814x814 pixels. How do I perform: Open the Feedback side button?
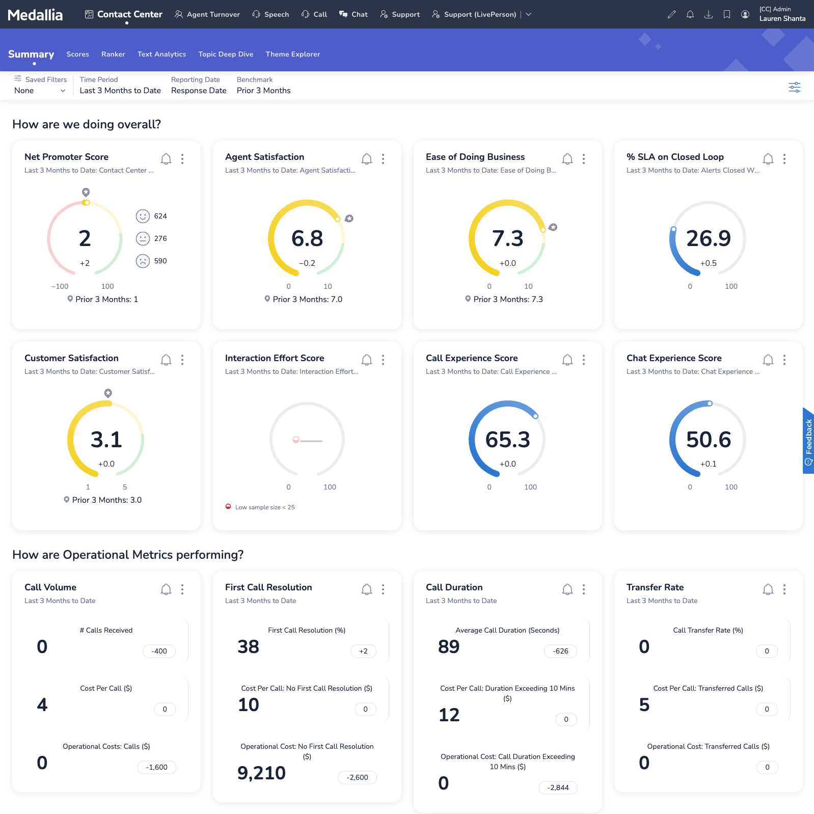[808, 441]
